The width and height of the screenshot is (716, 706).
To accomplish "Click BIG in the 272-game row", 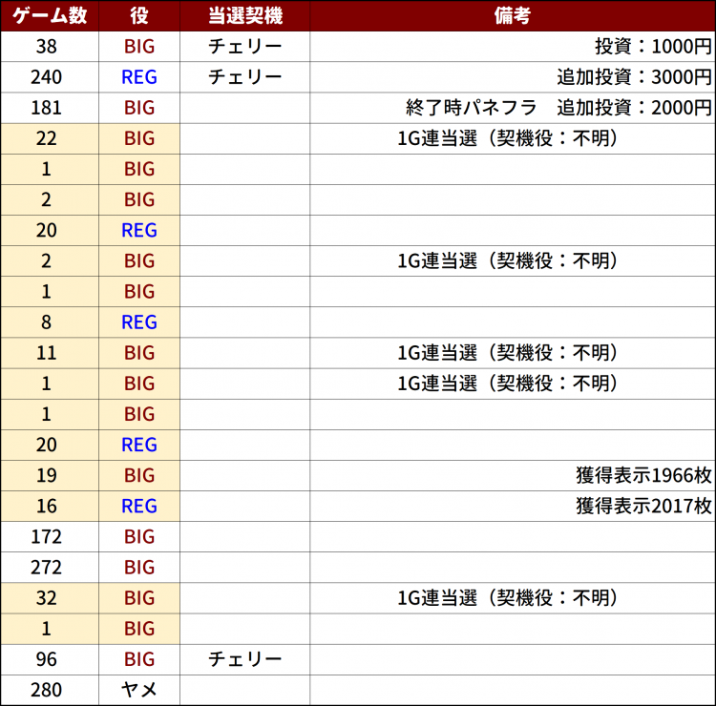I will (x=139, y=568).
